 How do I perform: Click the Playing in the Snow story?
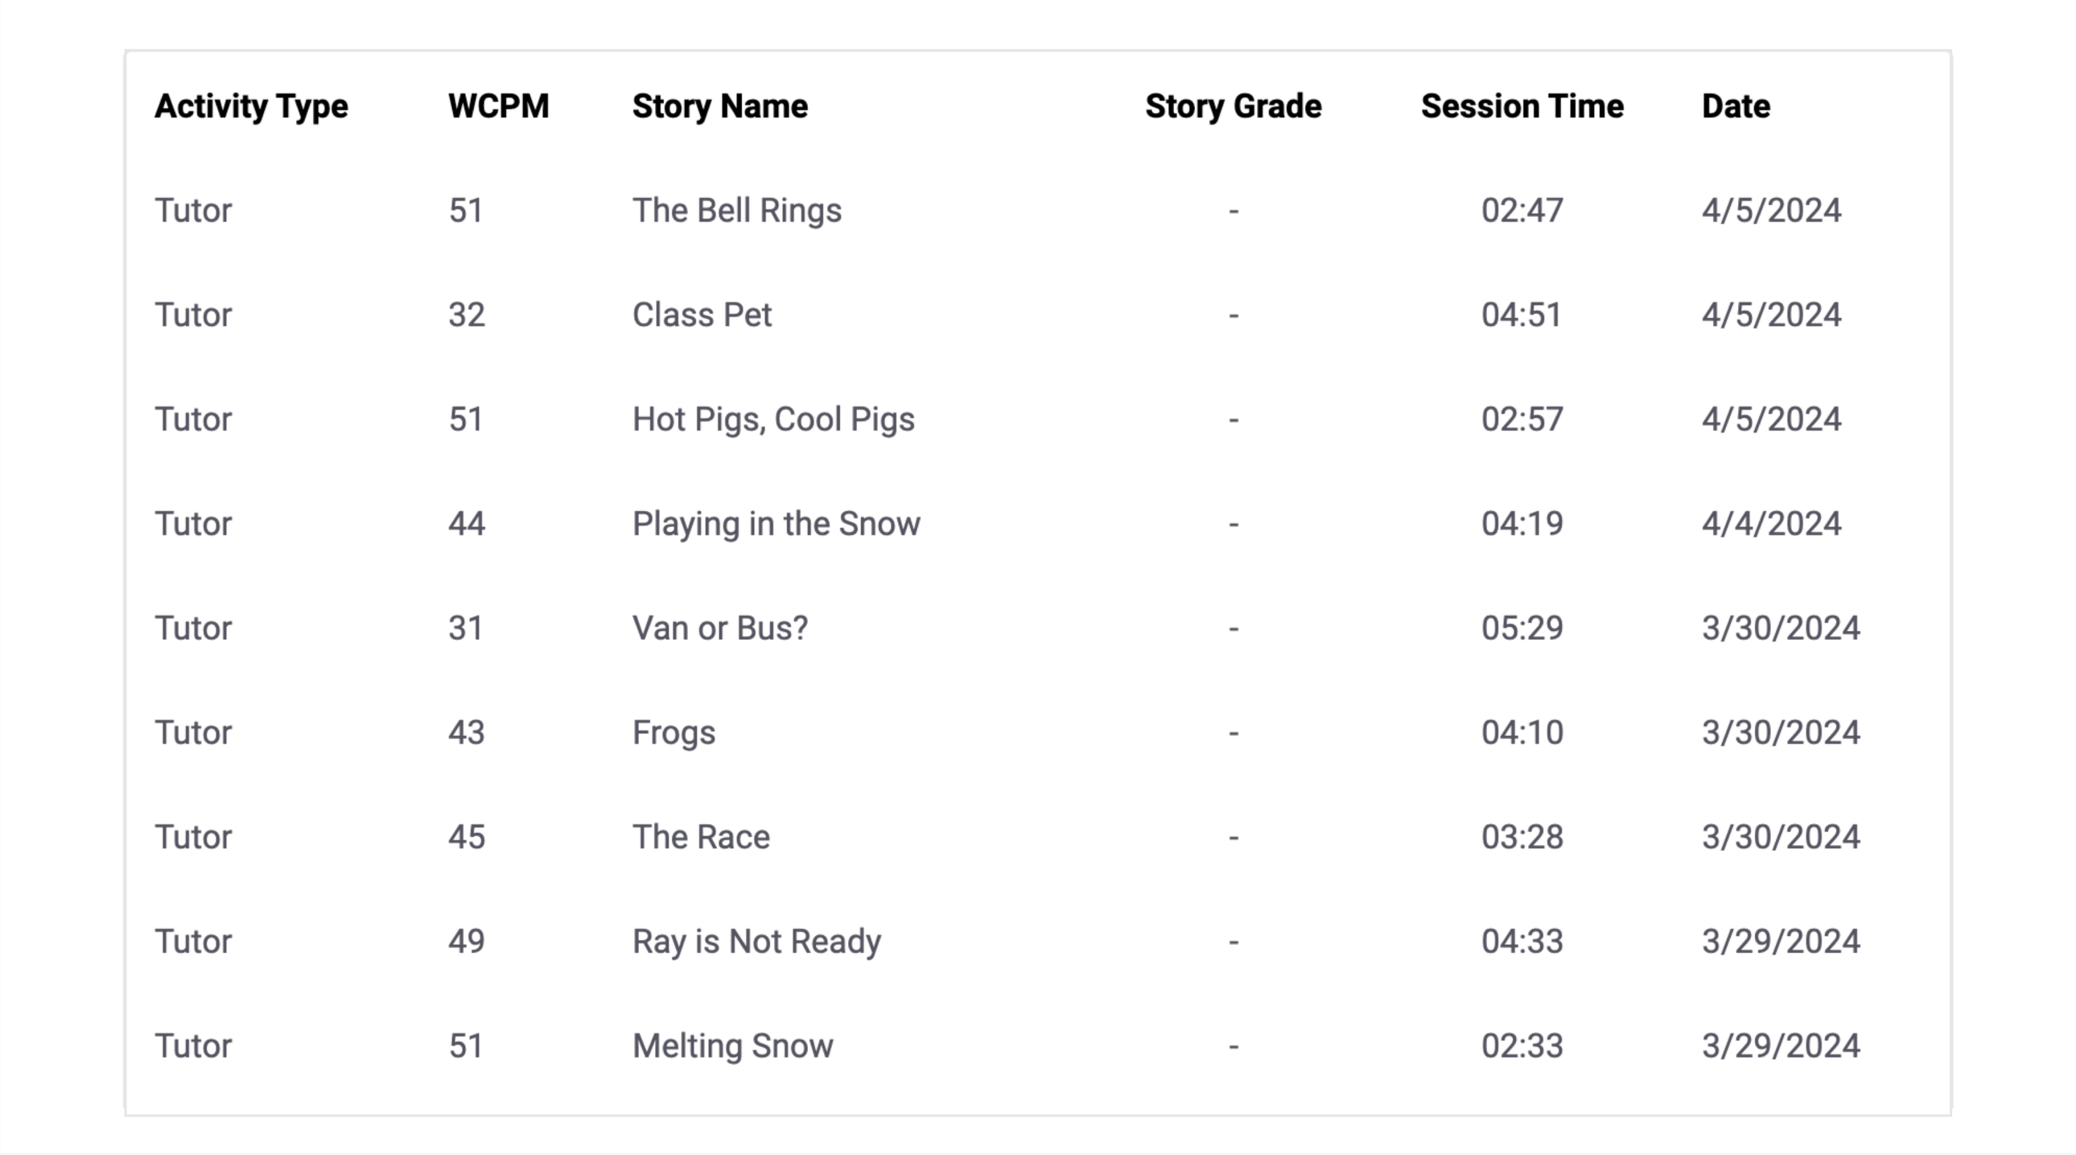(x=776, y=524)
